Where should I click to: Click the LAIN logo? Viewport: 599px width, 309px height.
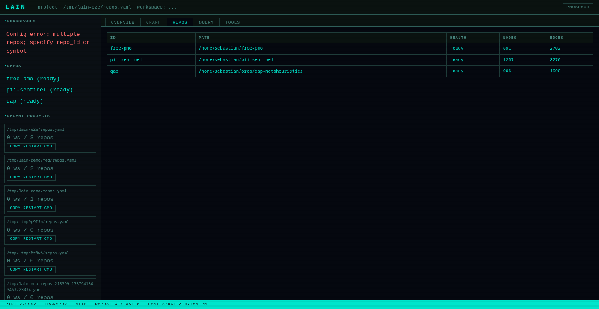pyautogui.click(x=15, y=7)
